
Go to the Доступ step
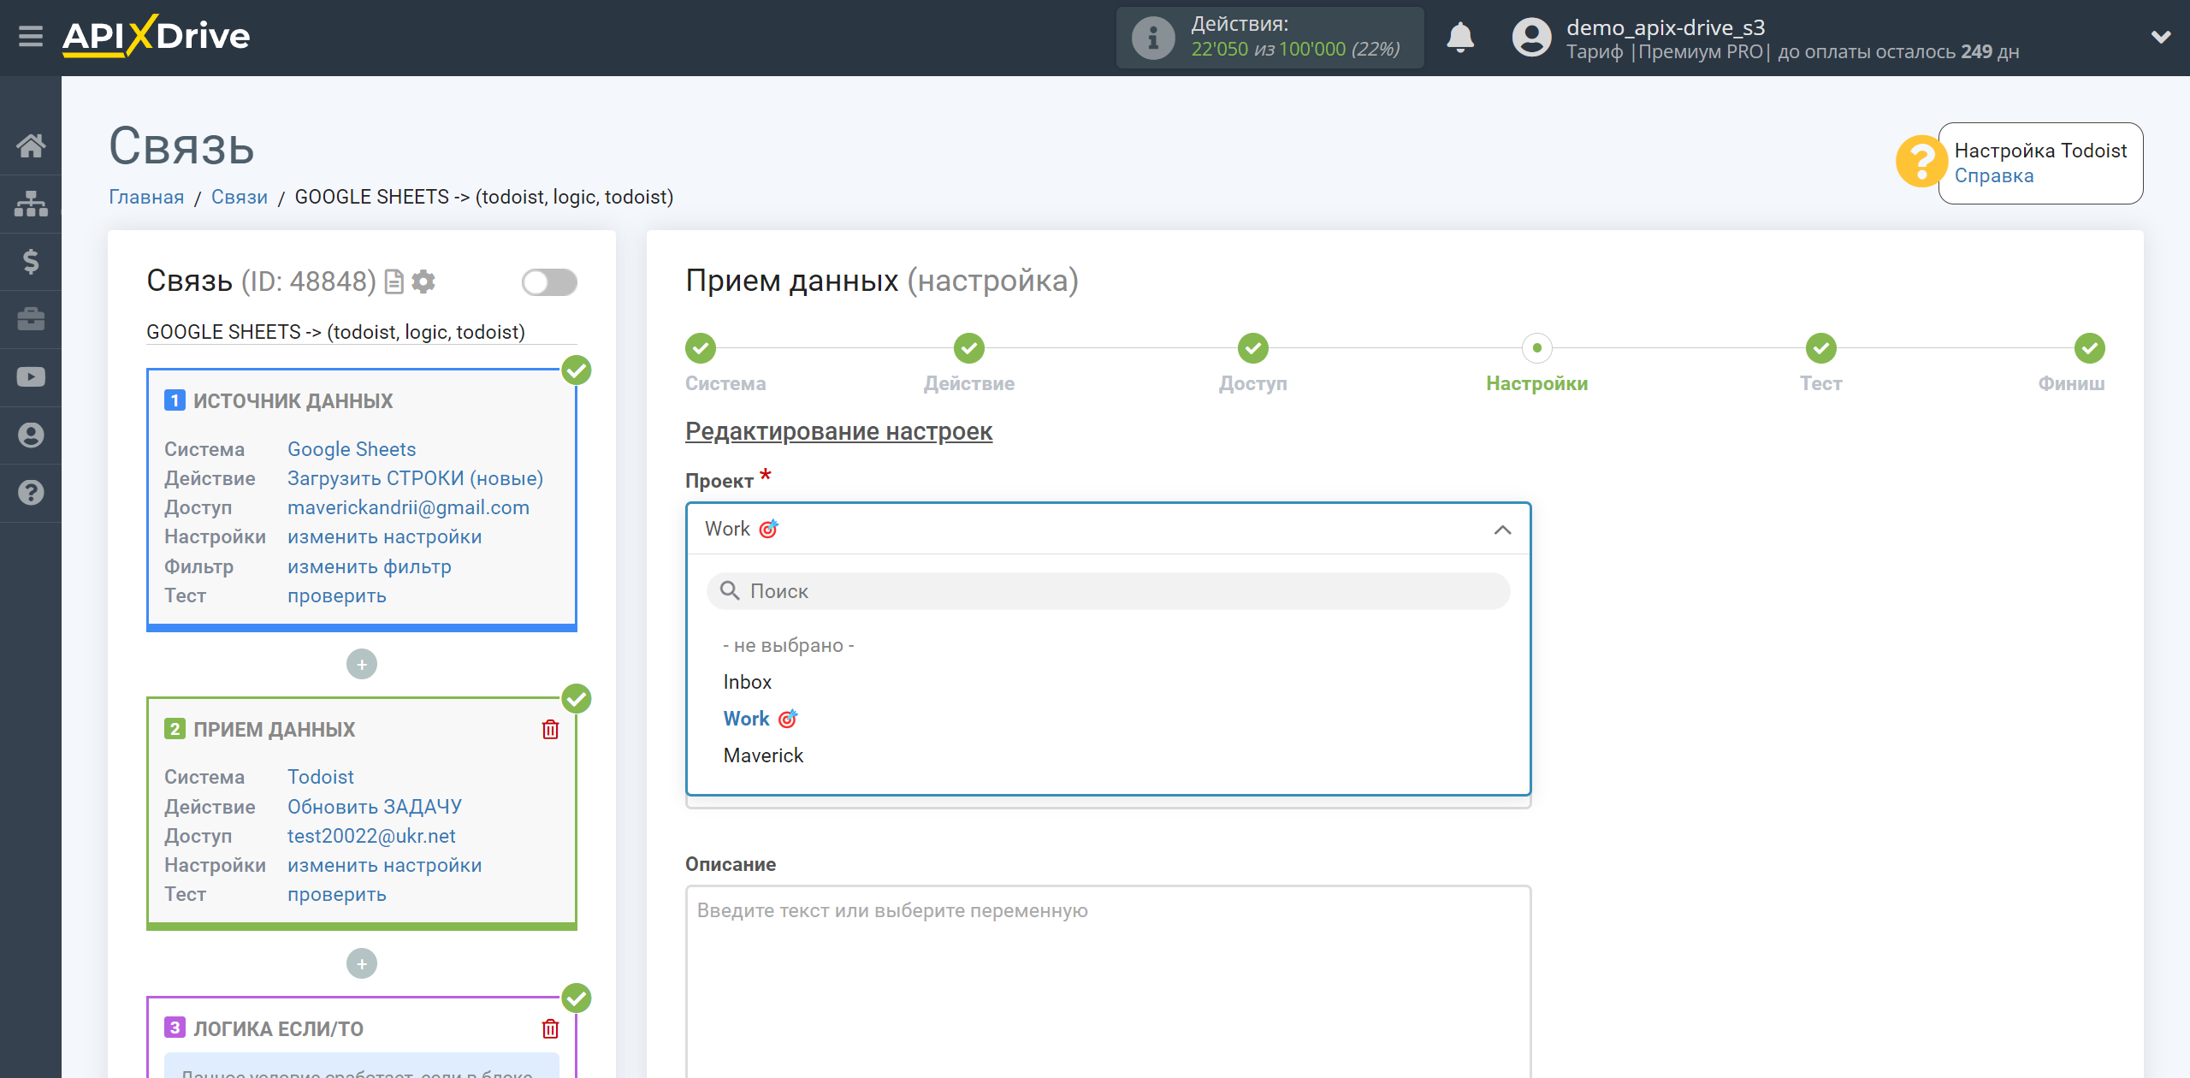1253,348
